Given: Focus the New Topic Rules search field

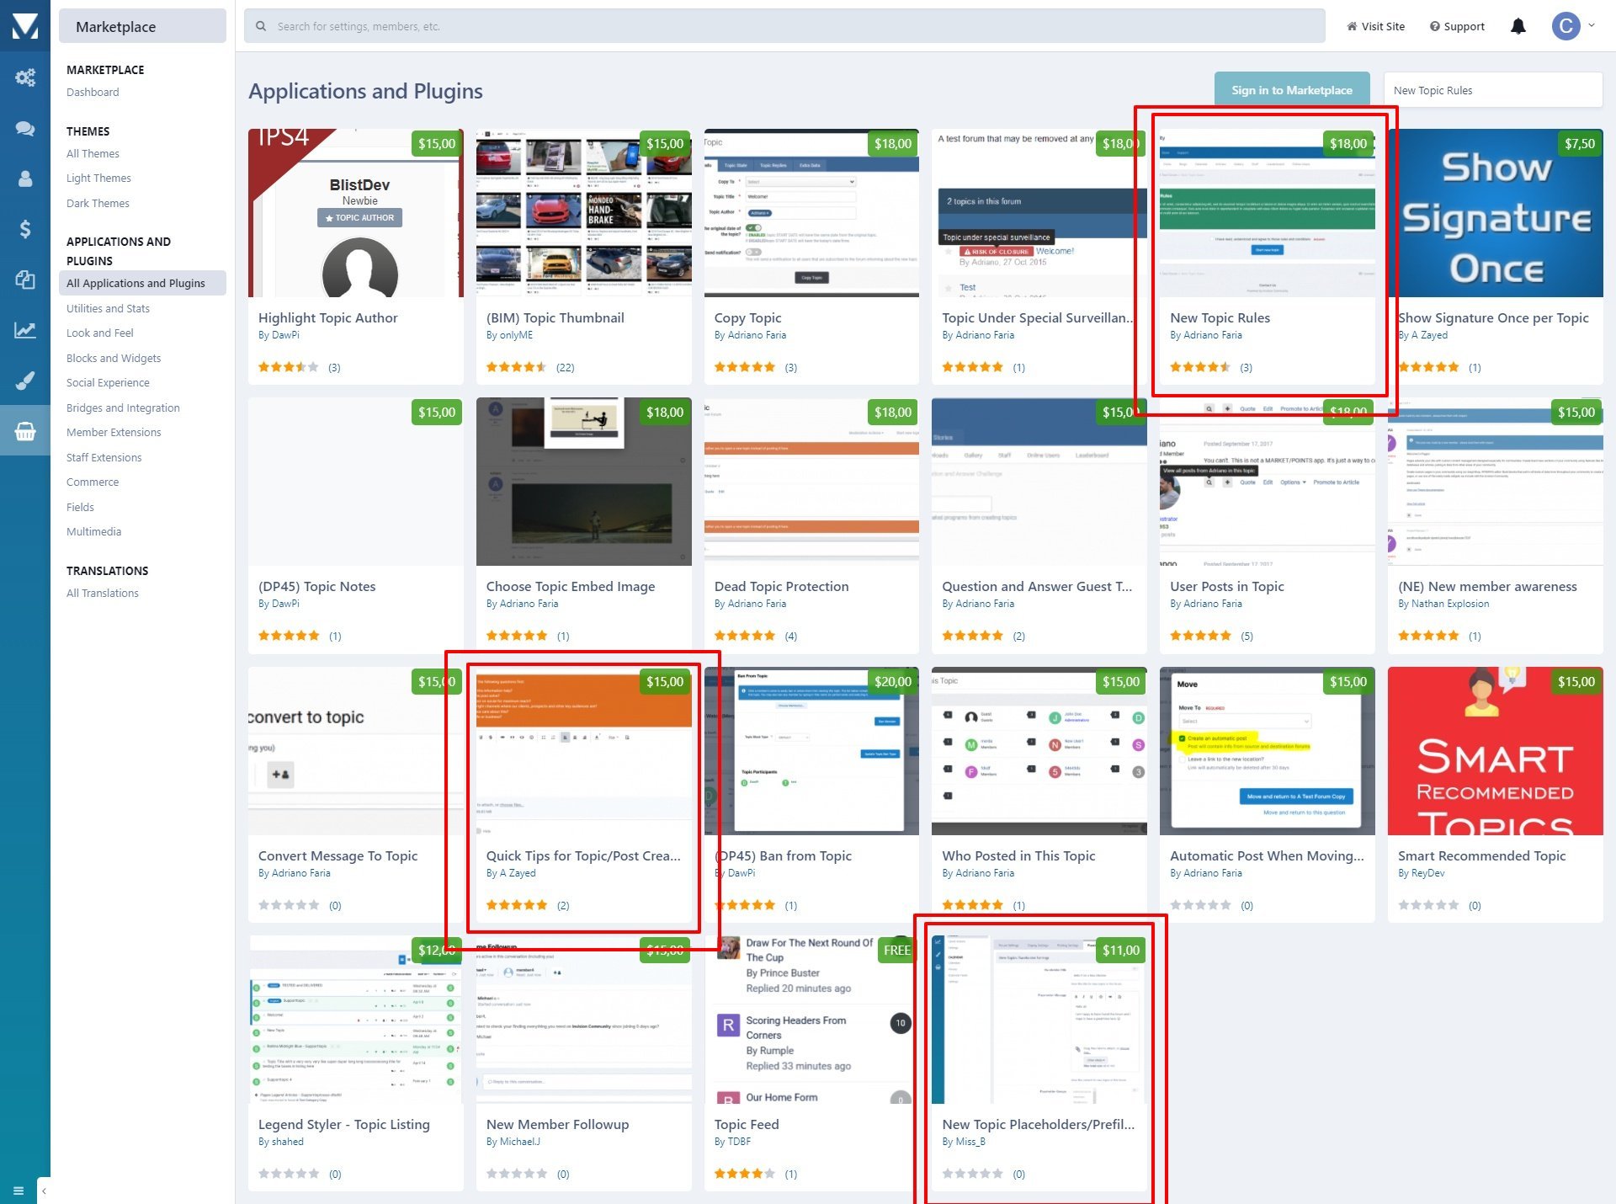Looking at the screenshot, I should pyautogui.click(x=1491, y=90).
